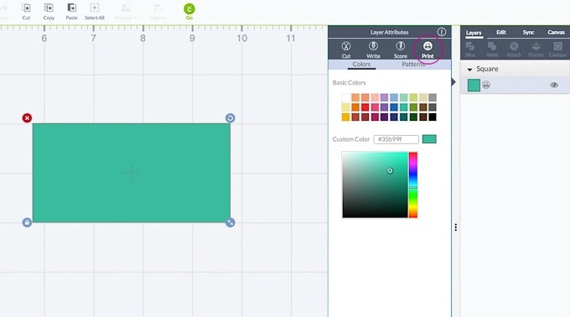The width and height of the screenshot is (570, 317).
Task: Open the Layer Attributes info icon
Action: 441,32
